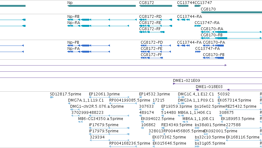Open the CG8172-PD protein label
Viewport: 262px width, 148px height.
152,42
